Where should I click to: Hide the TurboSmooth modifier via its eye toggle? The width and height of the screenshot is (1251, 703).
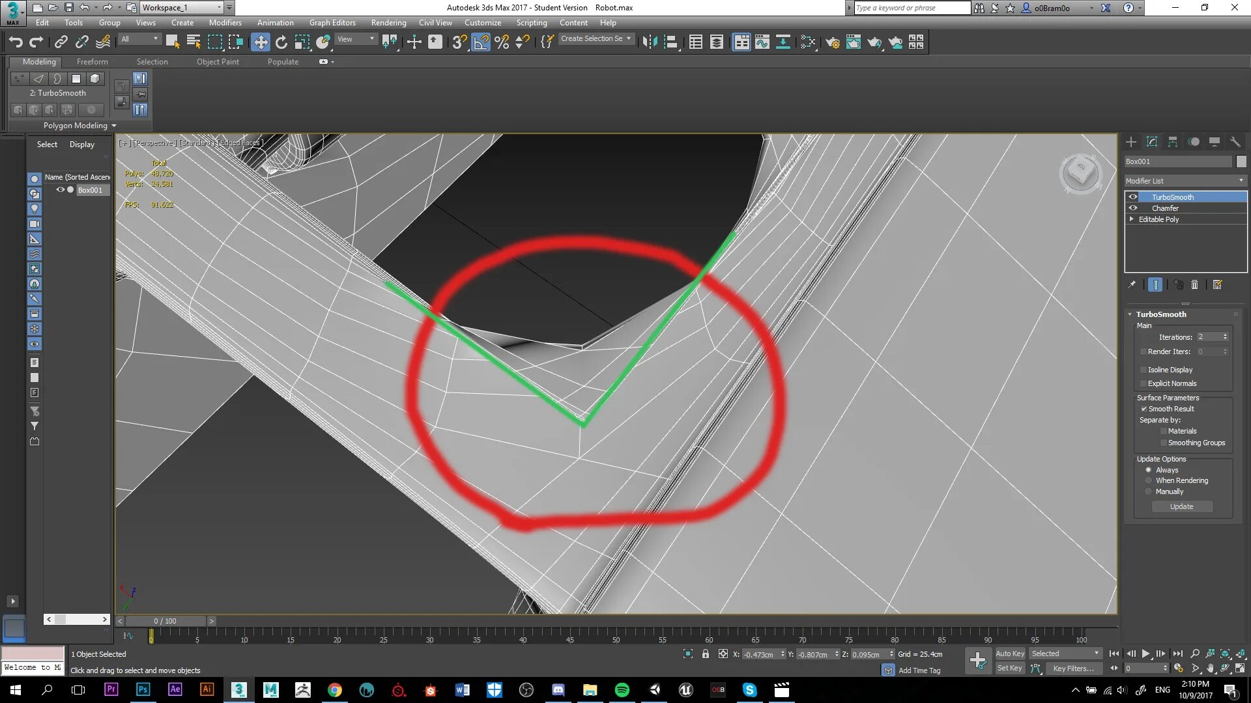[1132, 197]
